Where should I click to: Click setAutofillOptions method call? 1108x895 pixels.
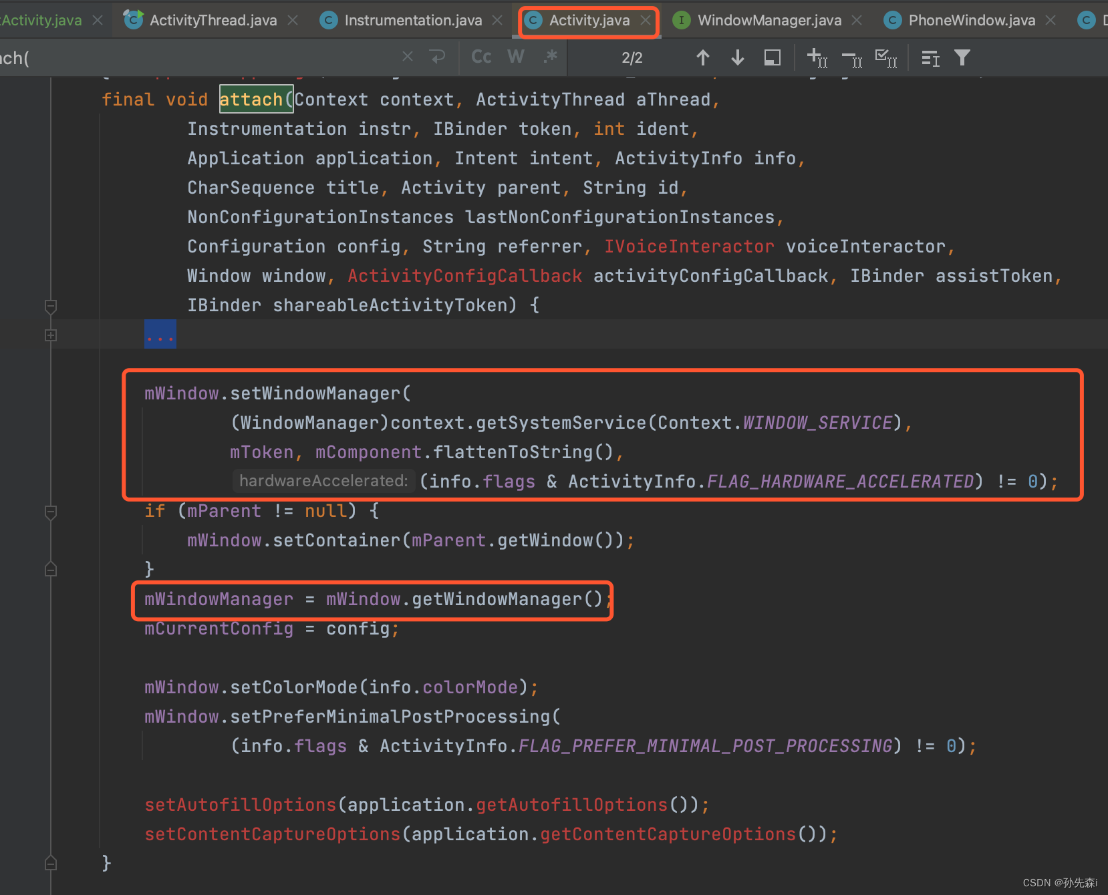[241, 805]
